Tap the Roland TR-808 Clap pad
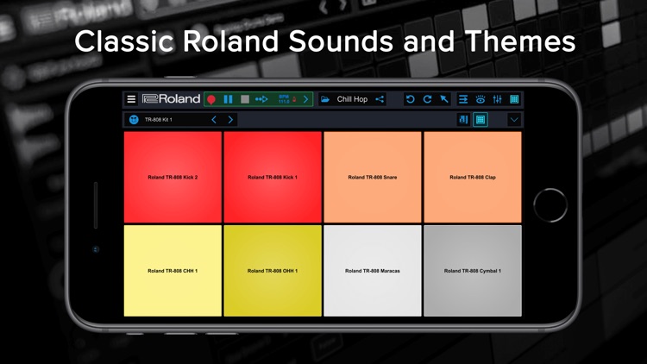The width and height of the screenshot is (647, 364). coord(473,177)
